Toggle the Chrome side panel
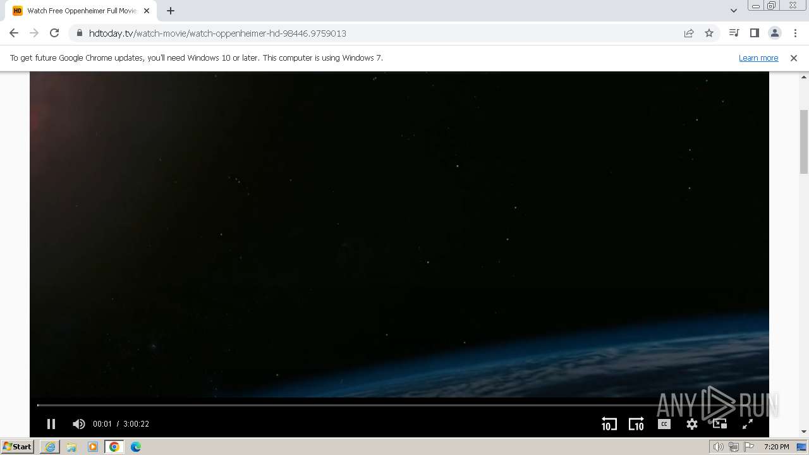 pos(754,33)
